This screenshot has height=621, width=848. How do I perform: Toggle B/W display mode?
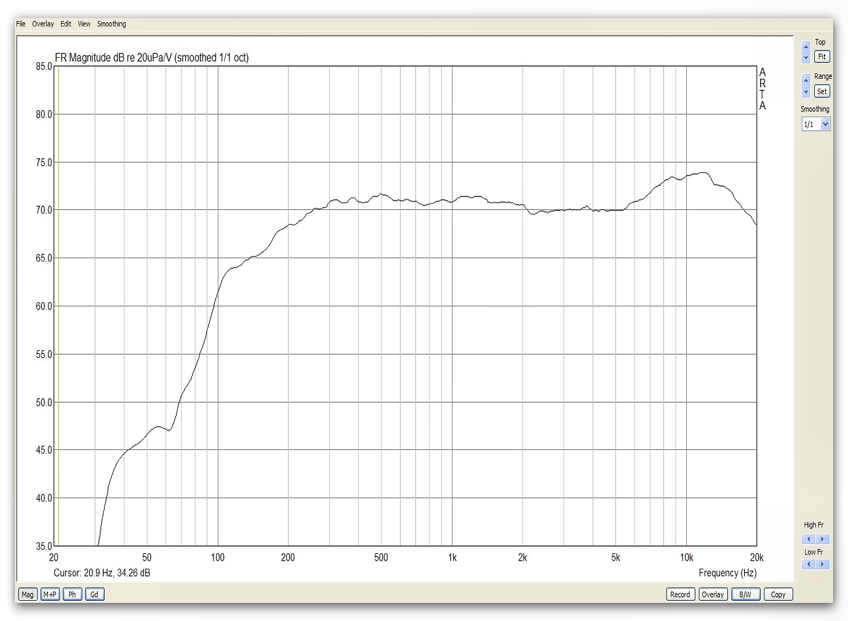745,595
